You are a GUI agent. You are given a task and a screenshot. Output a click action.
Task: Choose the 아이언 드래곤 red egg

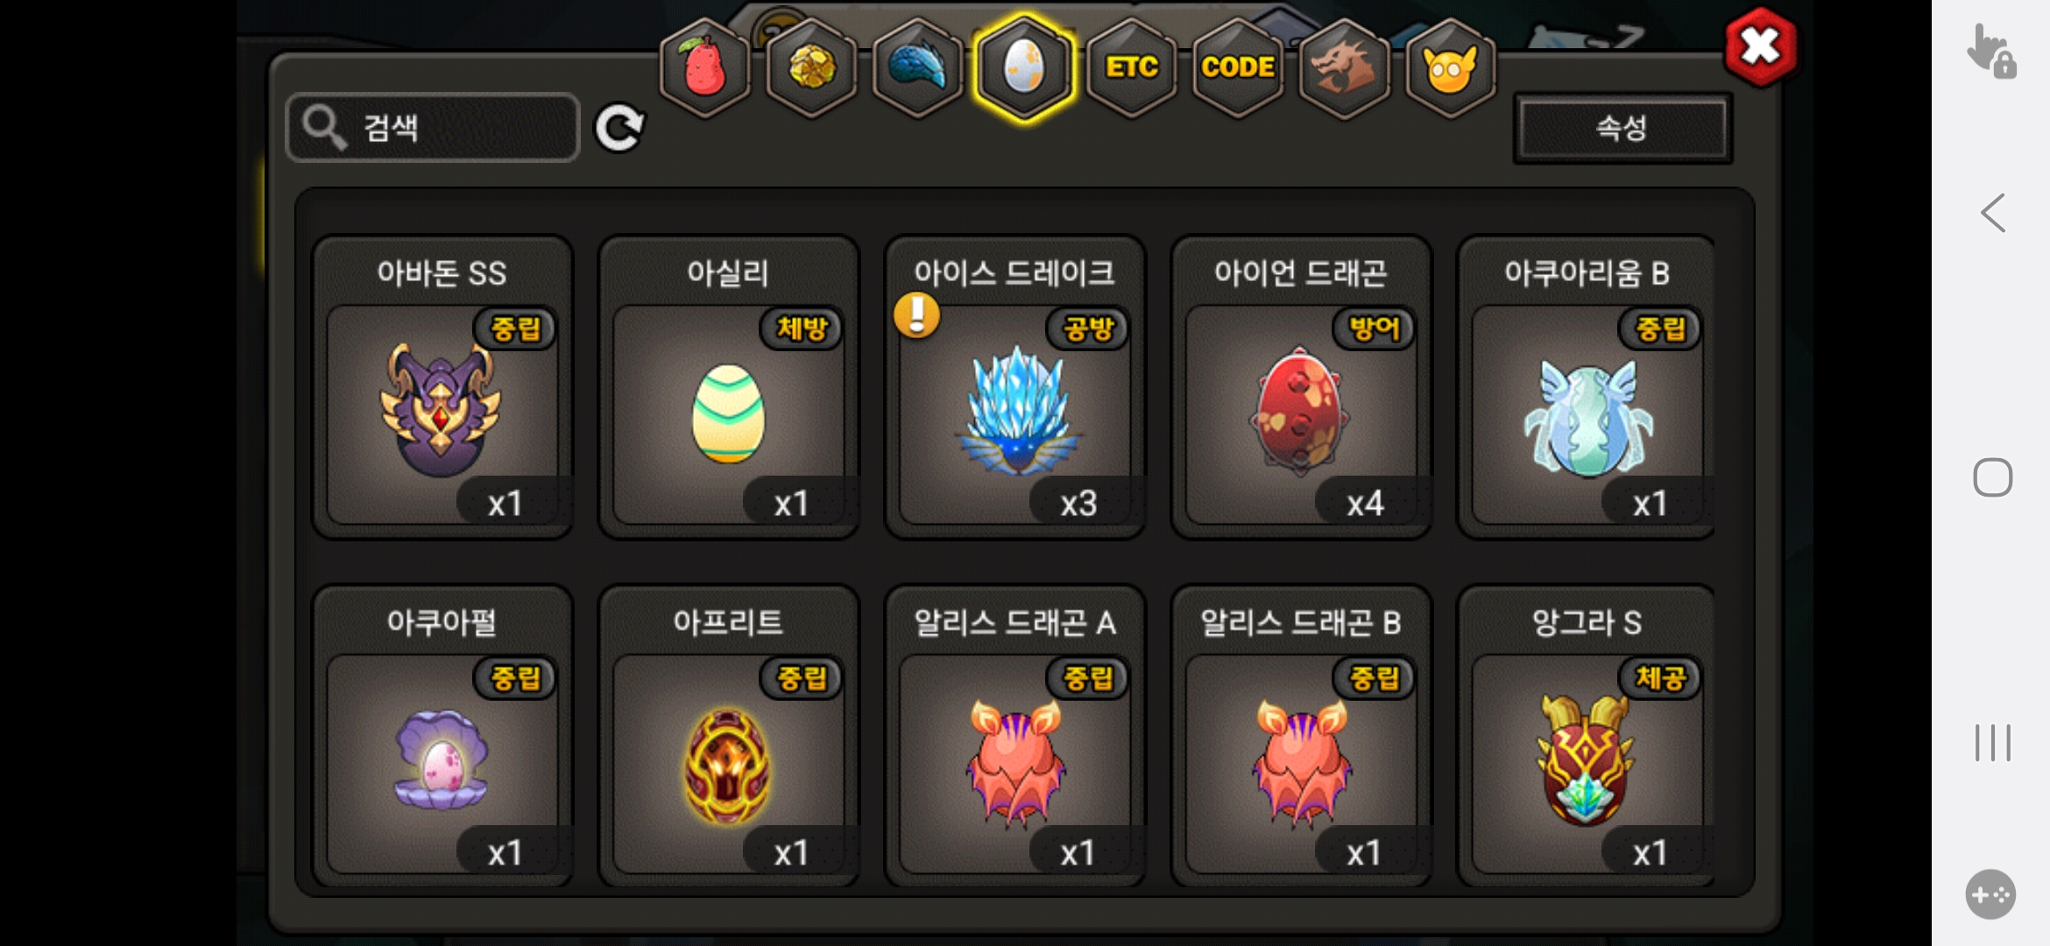tap(1301, 386)
